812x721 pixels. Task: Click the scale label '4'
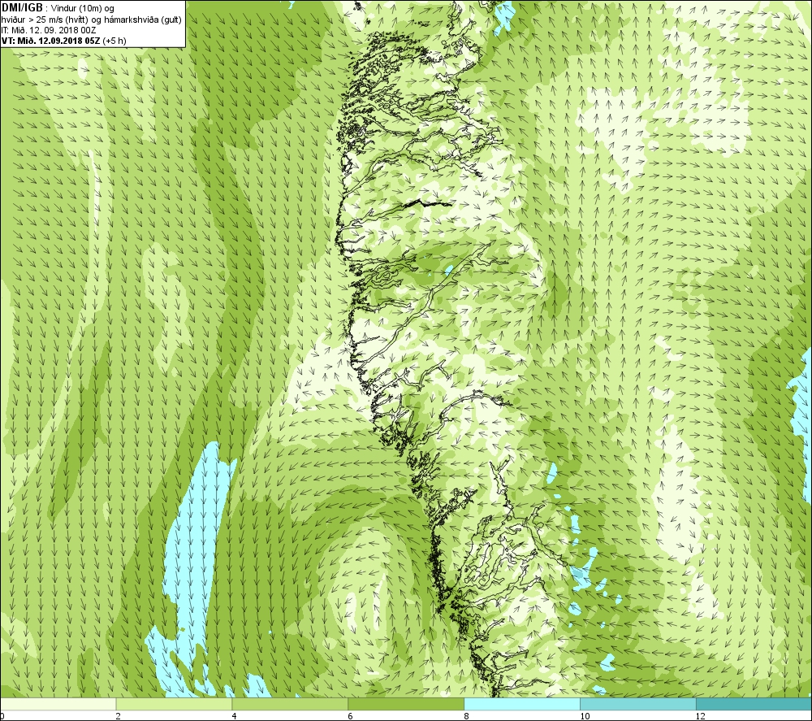pyautogui.click(x=235, y=716)
